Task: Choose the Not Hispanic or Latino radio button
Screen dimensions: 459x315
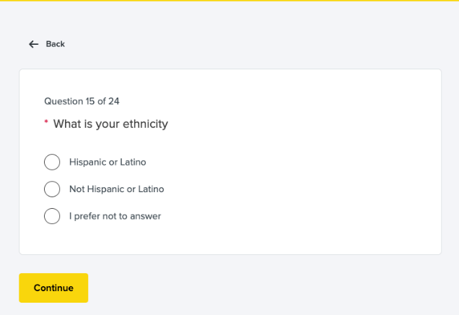Action: click(52, 189)
